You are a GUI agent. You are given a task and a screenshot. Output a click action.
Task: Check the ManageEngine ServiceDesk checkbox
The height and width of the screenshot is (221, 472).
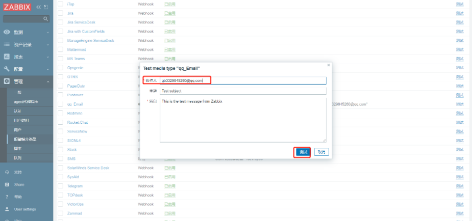[x=61, y=41]
